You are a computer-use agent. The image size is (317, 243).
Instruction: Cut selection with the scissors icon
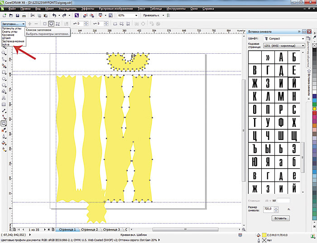click(33, 15)
